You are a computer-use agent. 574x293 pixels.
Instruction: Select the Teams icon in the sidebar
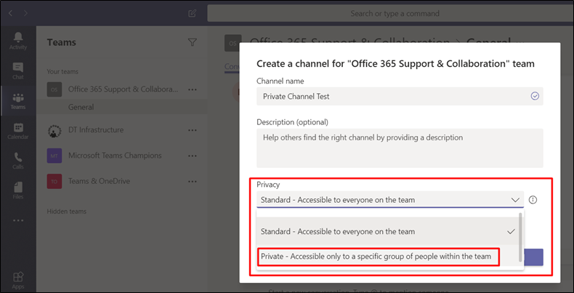point(18,101)
